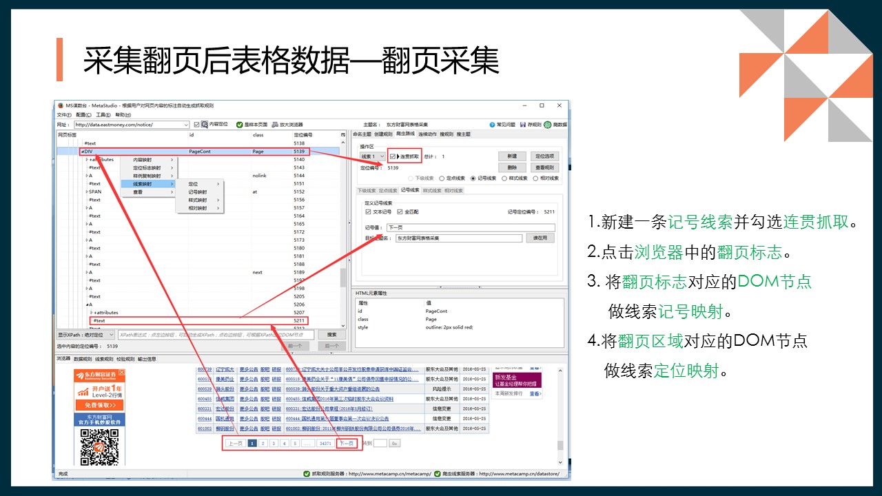Click the MetaStudio Firefox icon in title bar
The width and height of the screenshot is (882, 496).
click(60, 105)
